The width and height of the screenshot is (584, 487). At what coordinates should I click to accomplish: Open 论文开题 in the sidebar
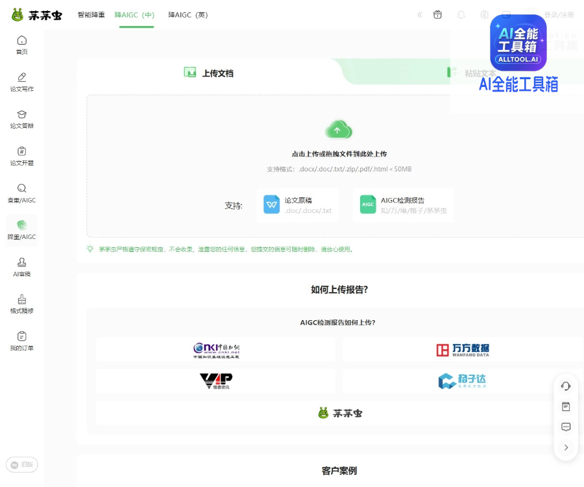pyautogui.click(x=22, y=156)
